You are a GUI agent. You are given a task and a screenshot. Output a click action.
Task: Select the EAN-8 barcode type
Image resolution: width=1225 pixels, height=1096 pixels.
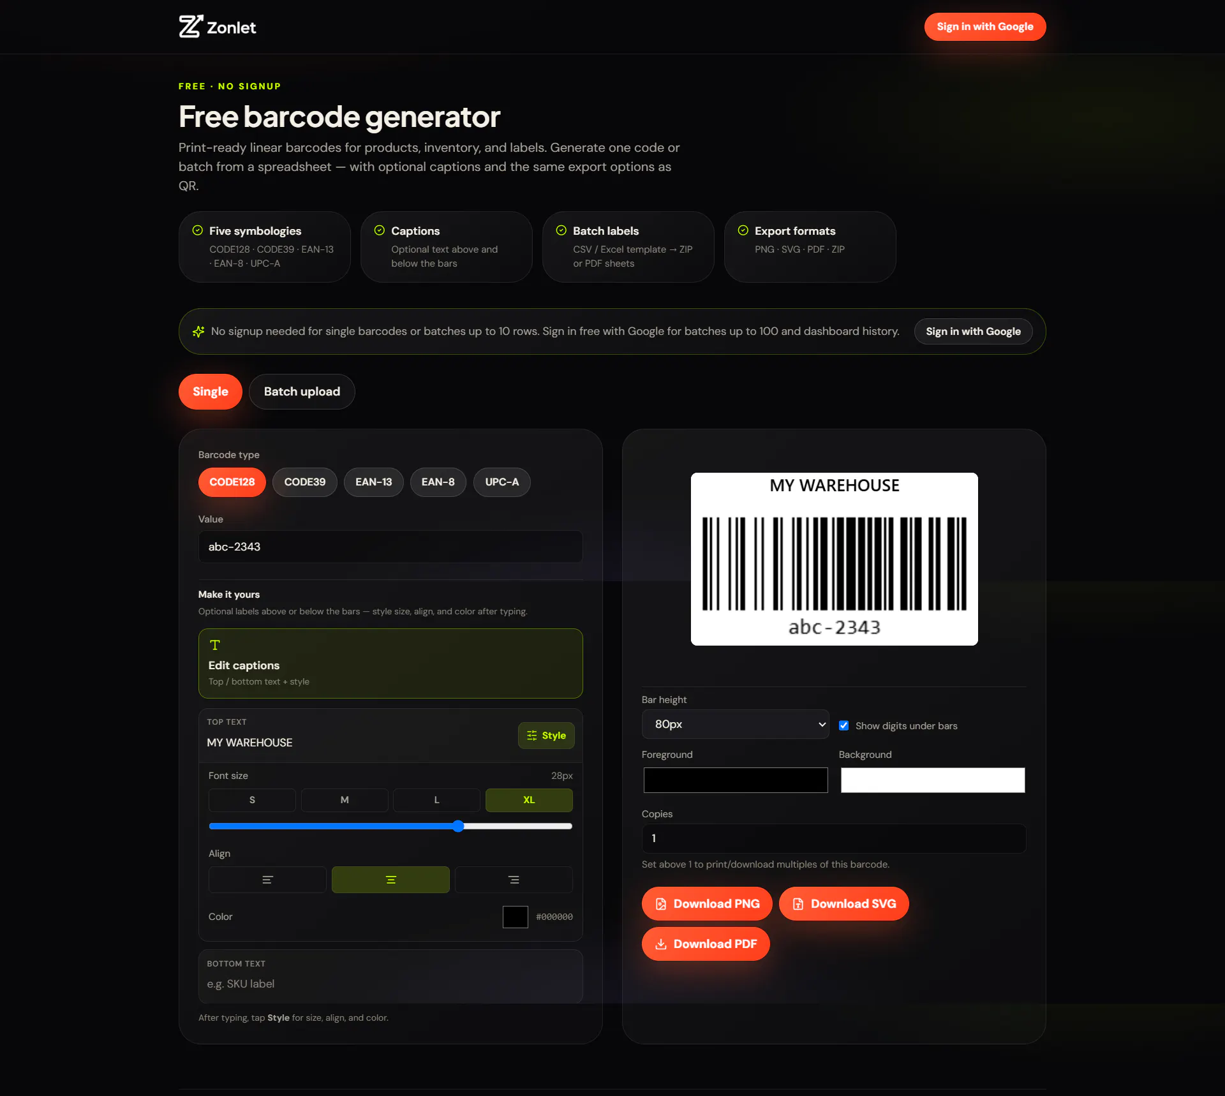(438, 482)
